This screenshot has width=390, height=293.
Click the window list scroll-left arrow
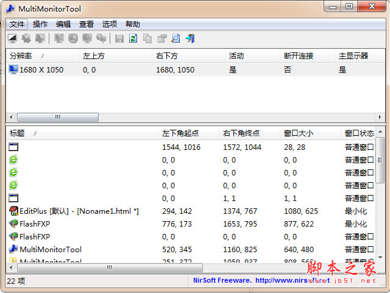pyautogui.click(x=11, y=267)
